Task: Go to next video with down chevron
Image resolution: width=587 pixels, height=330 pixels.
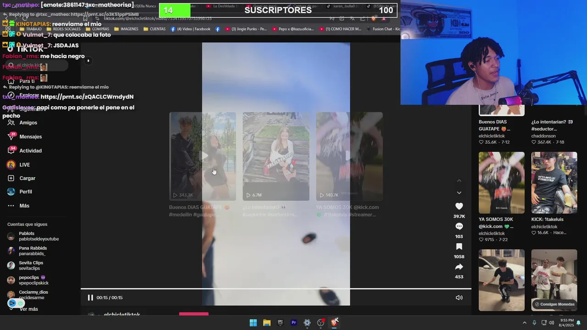Action: click(x=459, y=192)
